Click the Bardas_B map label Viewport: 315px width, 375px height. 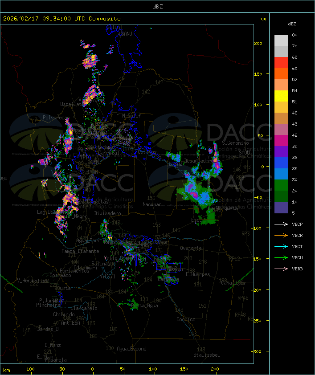coord(48,329)
